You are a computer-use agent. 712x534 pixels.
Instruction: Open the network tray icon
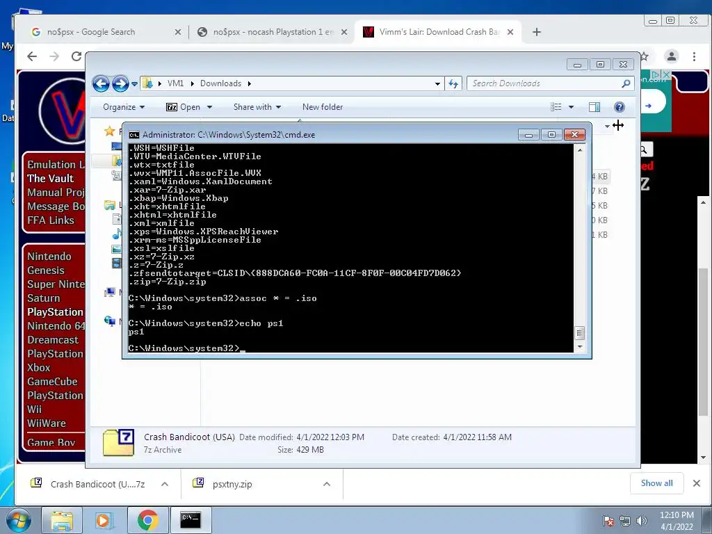[625, 521]
